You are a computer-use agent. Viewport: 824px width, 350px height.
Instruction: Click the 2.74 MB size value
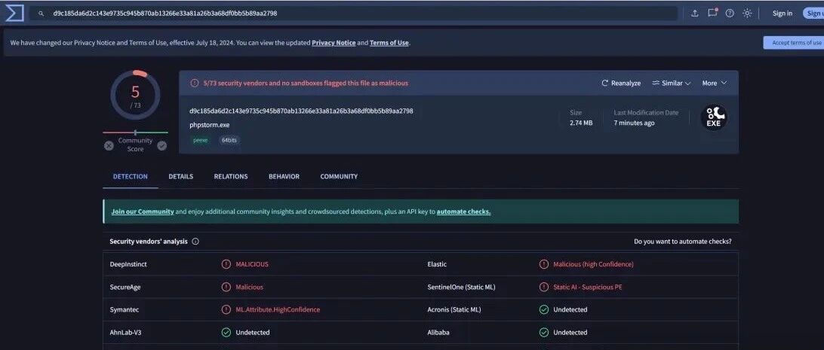click(581, 123)
